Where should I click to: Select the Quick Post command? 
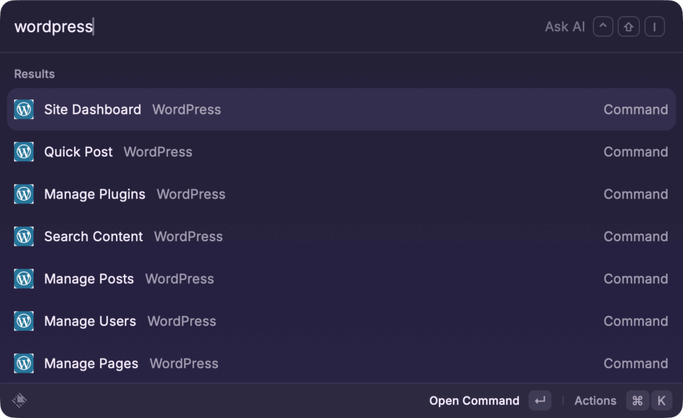pyautogui.click(x=341, y=151)
